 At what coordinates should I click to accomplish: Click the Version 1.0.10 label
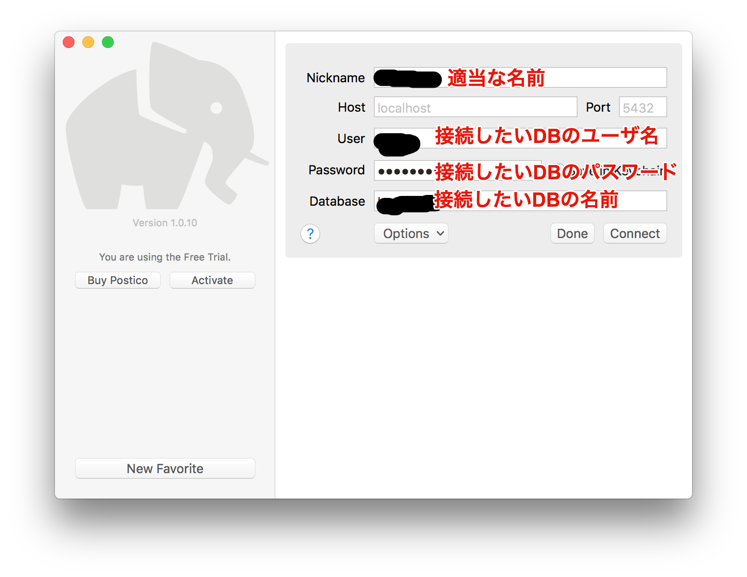pyautogui.click(x=165, y=222)
